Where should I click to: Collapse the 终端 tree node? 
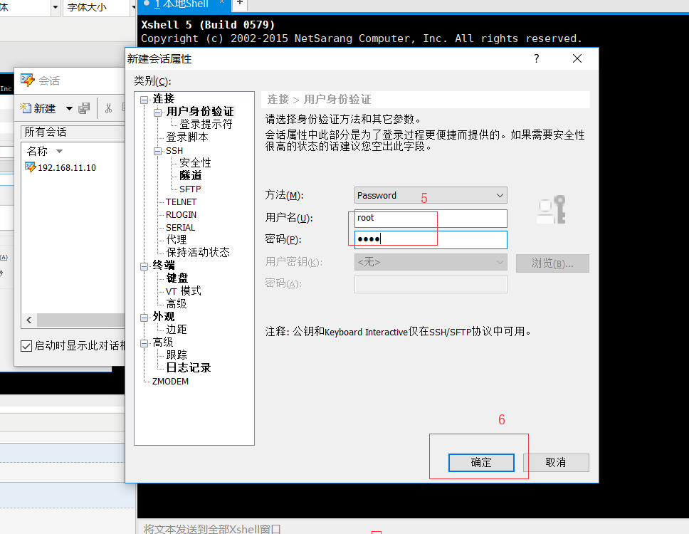[144, 266]
